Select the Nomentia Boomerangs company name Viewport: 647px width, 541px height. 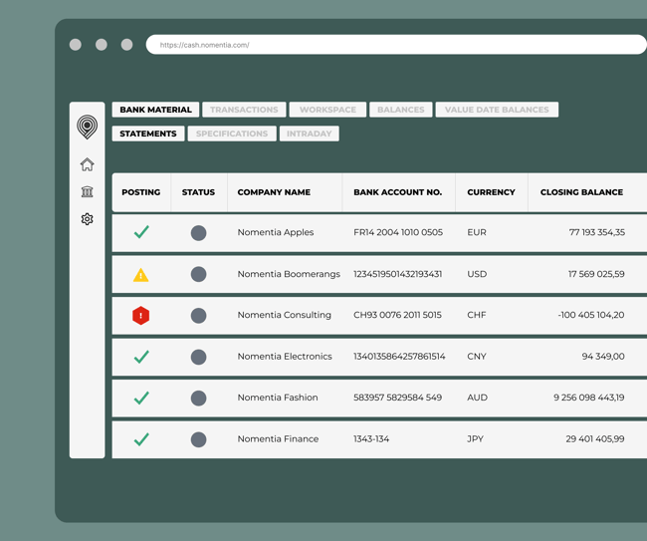(289, 274)
